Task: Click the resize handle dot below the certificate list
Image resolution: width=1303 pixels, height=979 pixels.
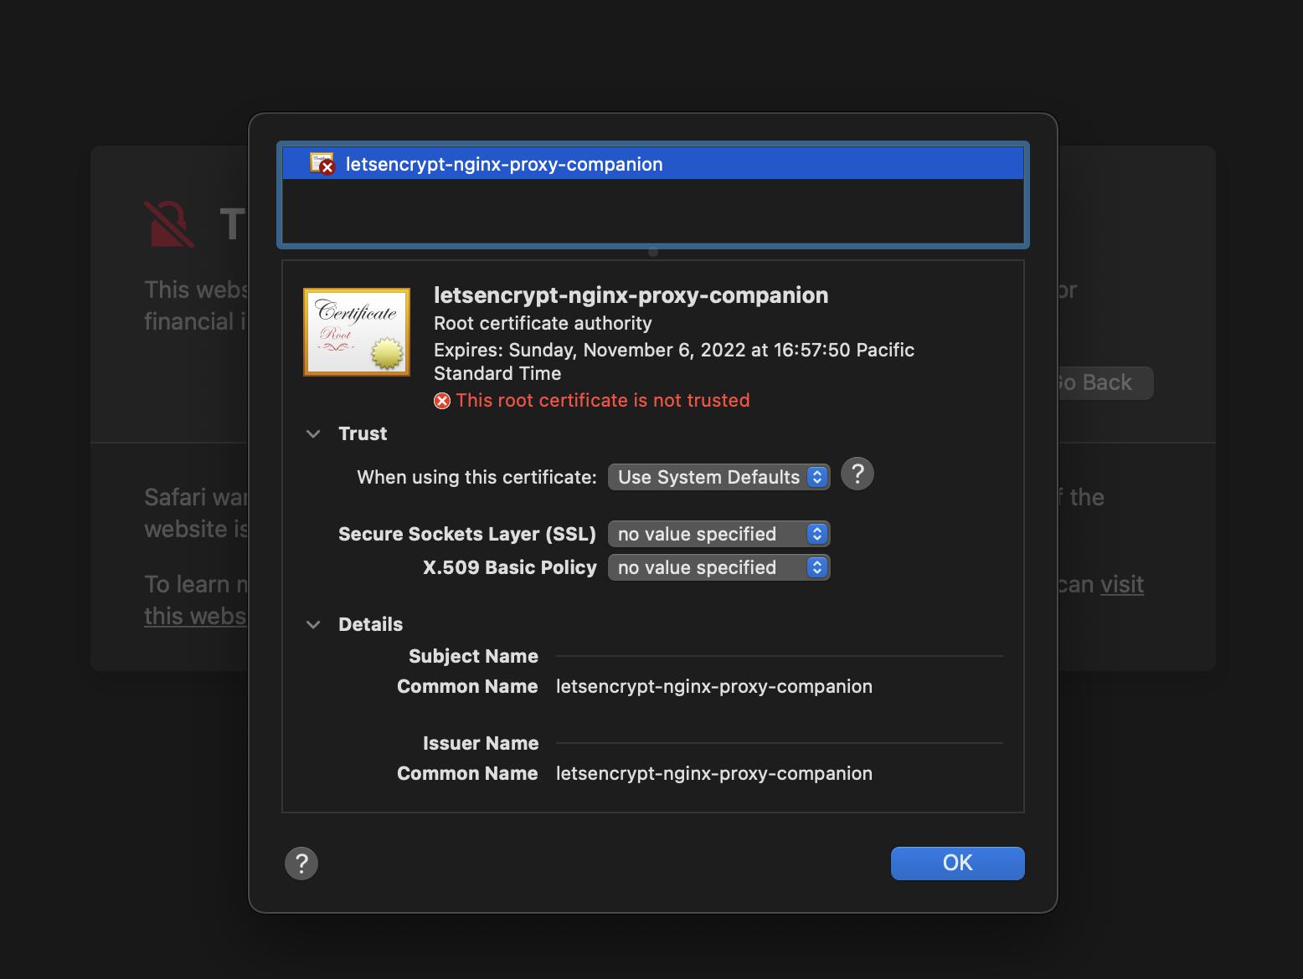Action: pos(652,250)
